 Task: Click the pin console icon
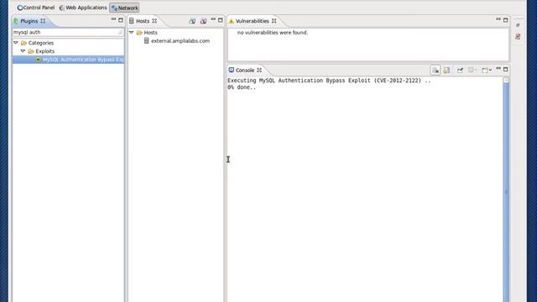point(460,70)
